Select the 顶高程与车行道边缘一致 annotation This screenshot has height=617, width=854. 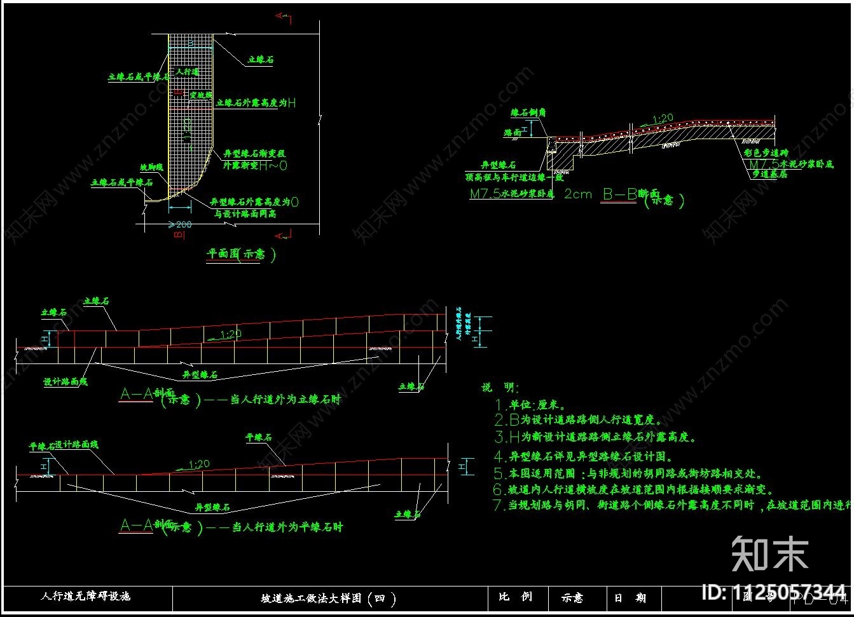(514, 179)
